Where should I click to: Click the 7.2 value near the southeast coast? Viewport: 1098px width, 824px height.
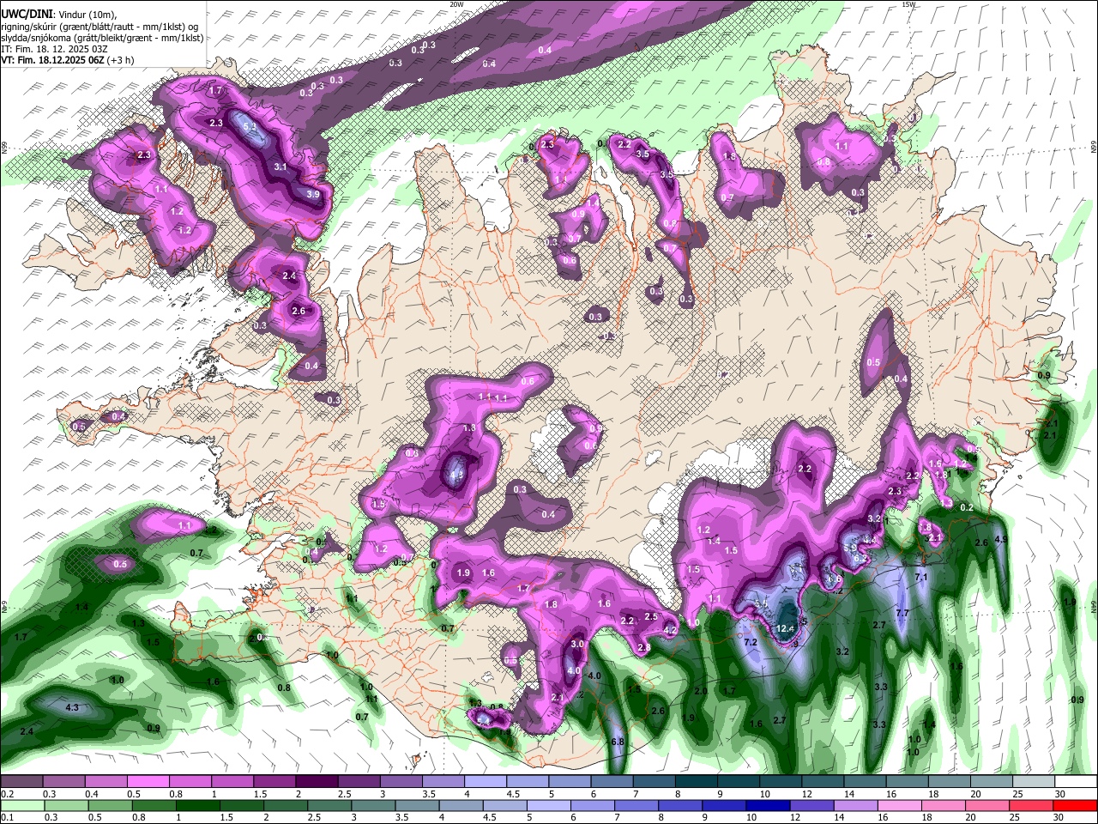click(x=750, y=642)
